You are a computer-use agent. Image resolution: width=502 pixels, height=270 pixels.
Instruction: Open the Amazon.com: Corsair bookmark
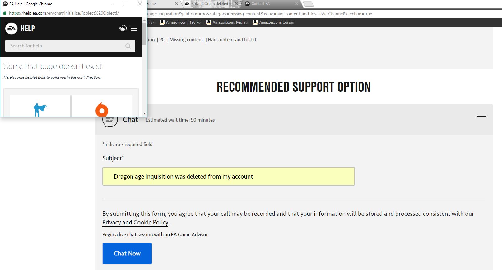point(274,22)
